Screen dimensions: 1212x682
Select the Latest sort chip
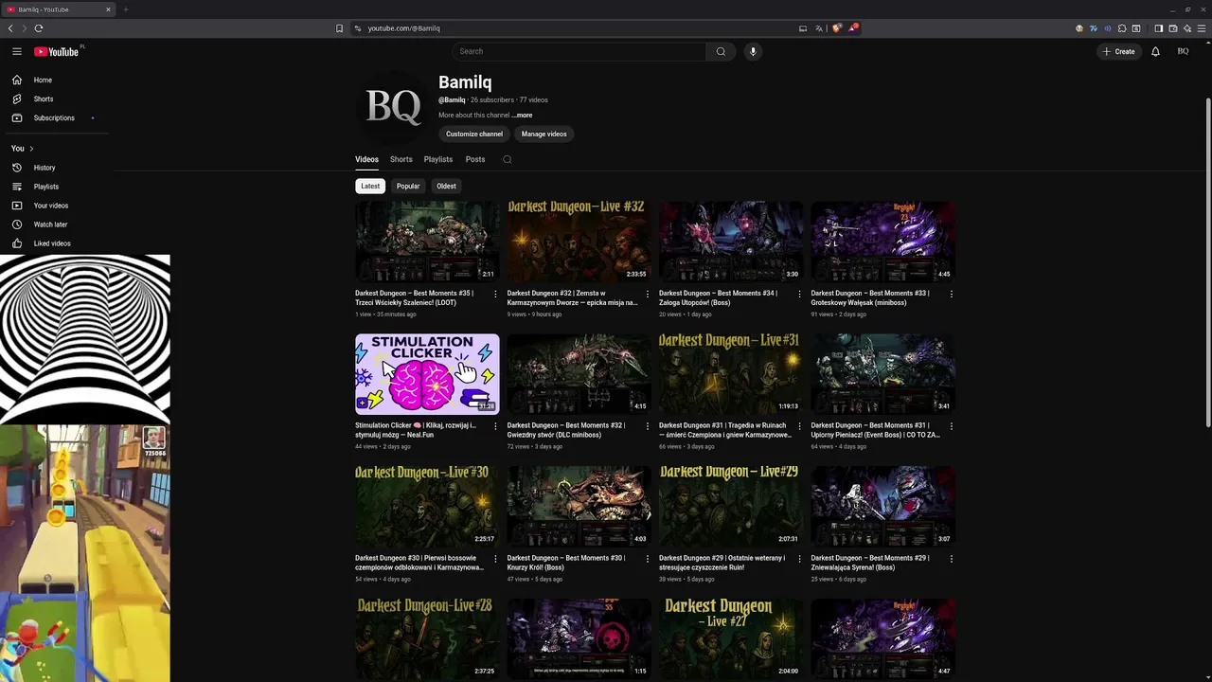click(370, 186)
